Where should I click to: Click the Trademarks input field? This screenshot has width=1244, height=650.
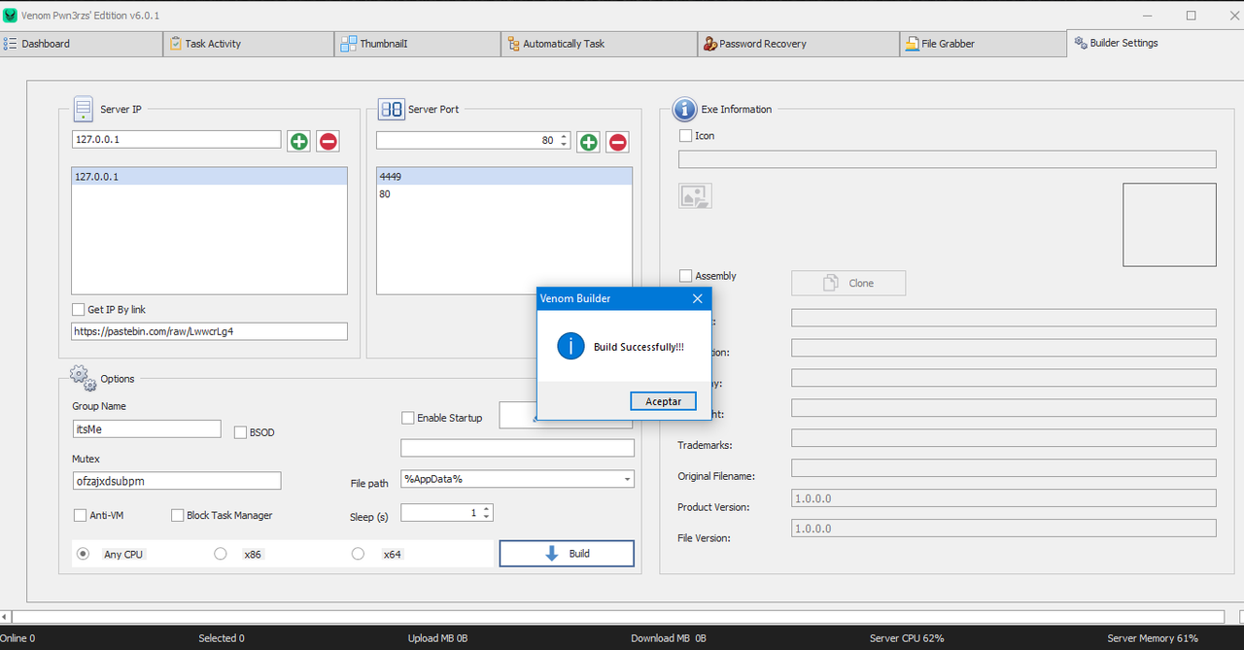[x=1003, y=438]
